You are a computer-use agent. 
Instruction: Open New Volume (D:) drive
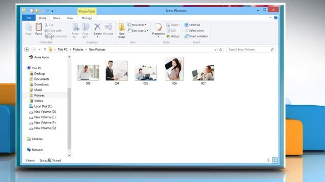click(45, 112)
